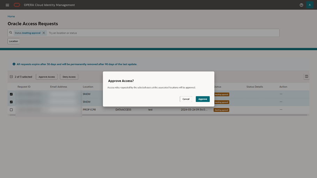Screen dimensions: 317x178
Task: Click the Oracle logo icon
Action: pyautogui.click(x=17, y=5)
